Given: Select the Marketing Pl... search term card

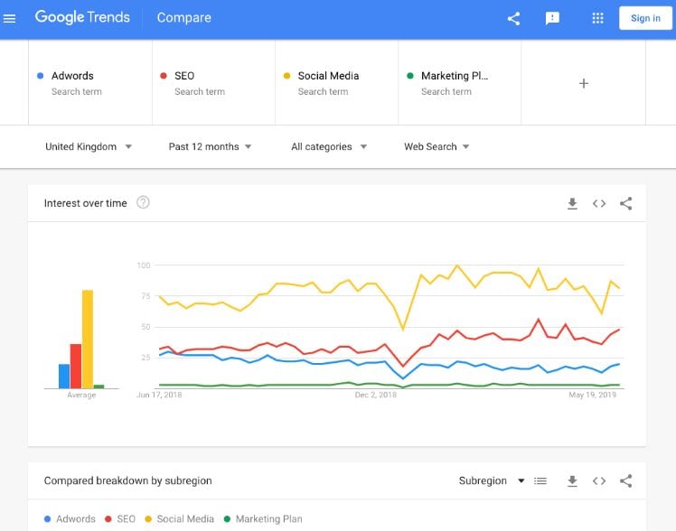Looking at the screenshot, I should [460, 83].
